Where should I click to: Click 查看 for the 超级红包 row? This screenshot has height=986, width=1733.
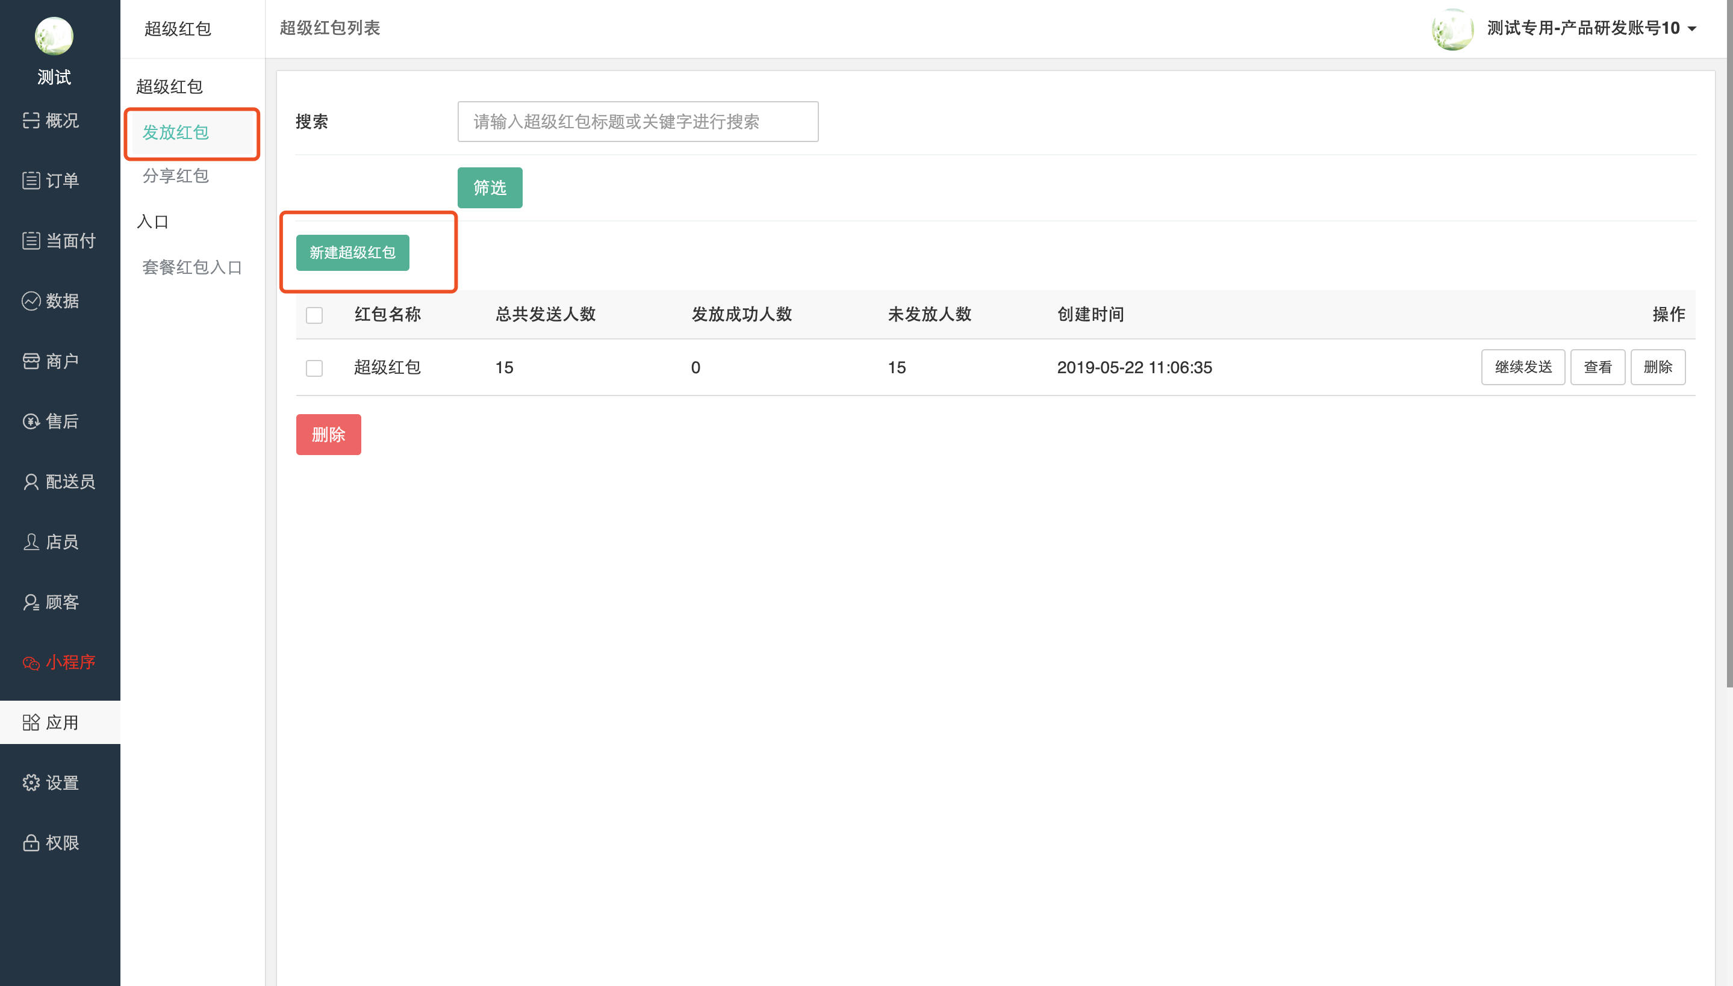(1598, 367)
